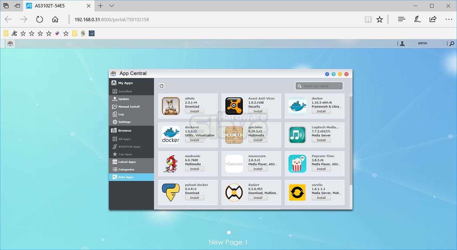457x250 pixels.
Task: Reload the page in the browser
Action: click(39, 19)
